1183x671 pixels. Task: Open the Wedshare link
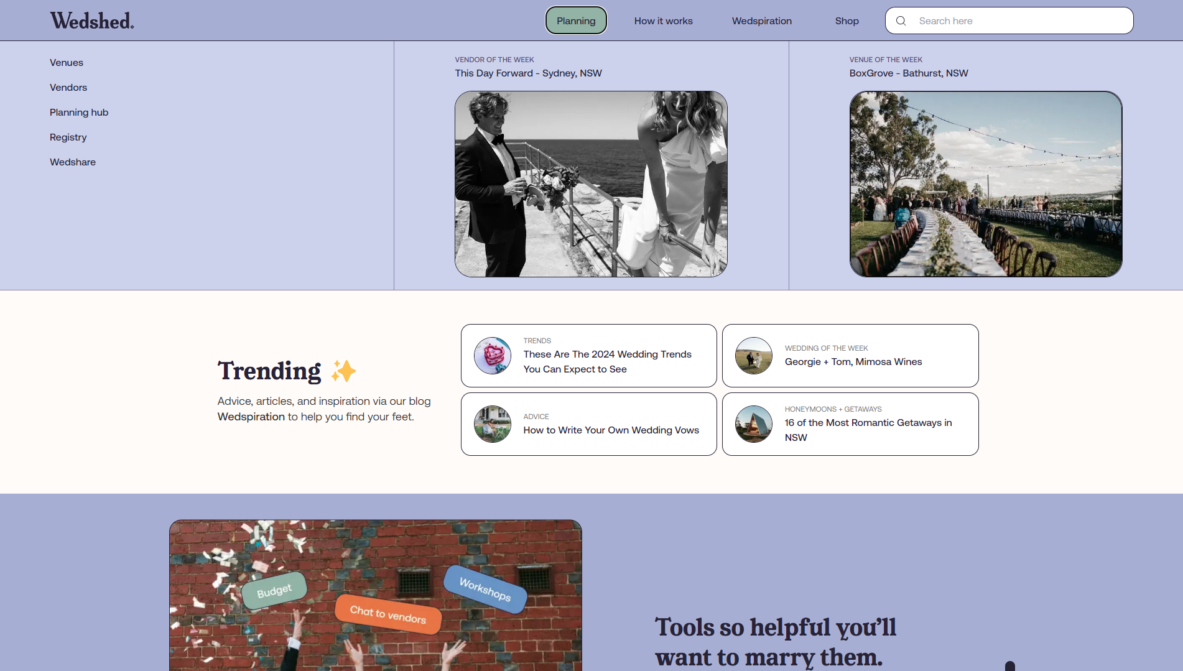[x=73, y=162]
